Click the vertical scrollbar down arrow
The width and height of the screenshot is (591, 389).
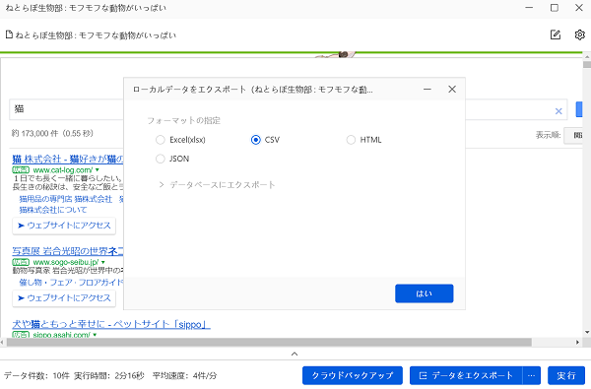point(587,332)
